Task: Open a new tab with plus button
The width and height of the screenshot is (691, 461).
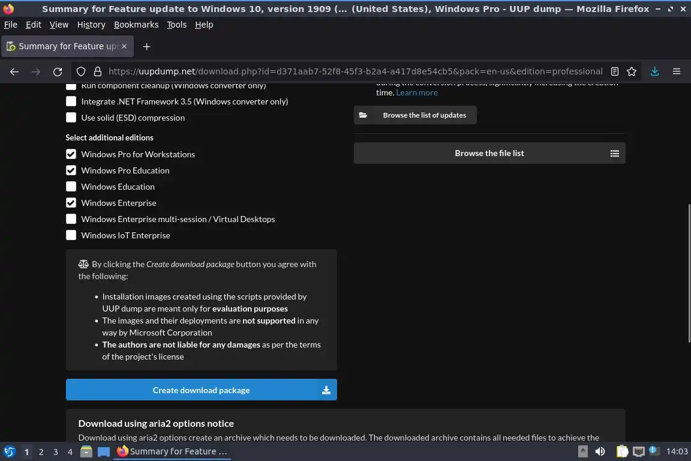Action: click(147, 46)
